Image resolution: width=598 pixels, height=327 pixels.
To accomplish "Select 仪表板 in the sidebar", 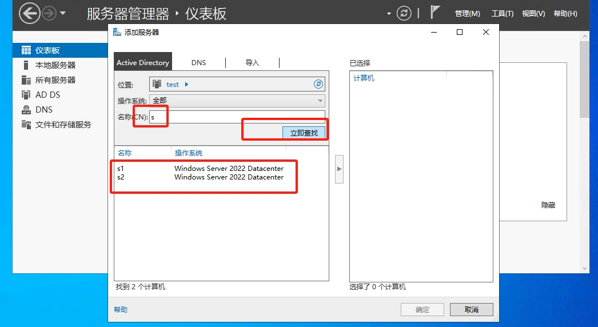I will tap(60, 50).
